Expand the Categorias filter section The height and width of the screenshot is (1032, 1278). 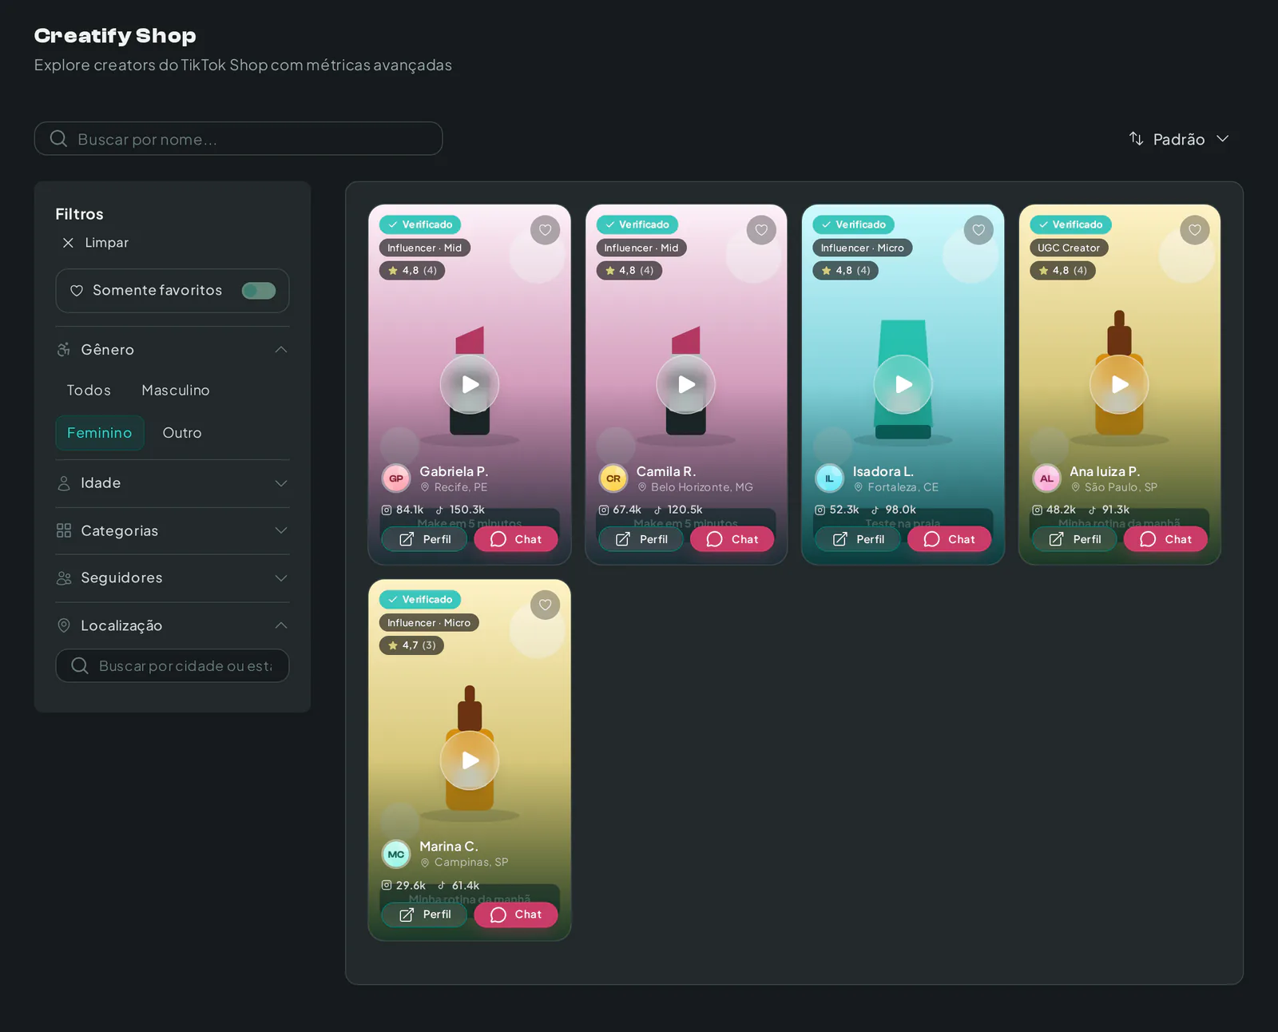173,530
